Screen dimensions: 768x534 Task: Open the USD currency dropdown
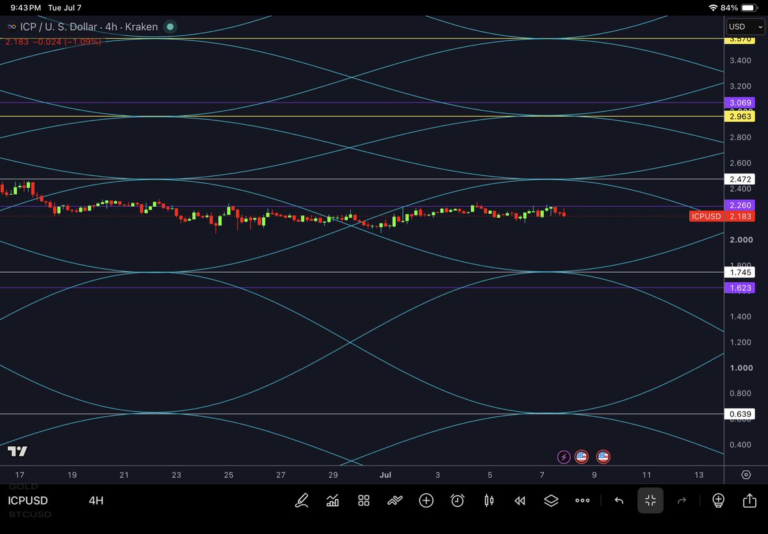(x=745, y=26)
